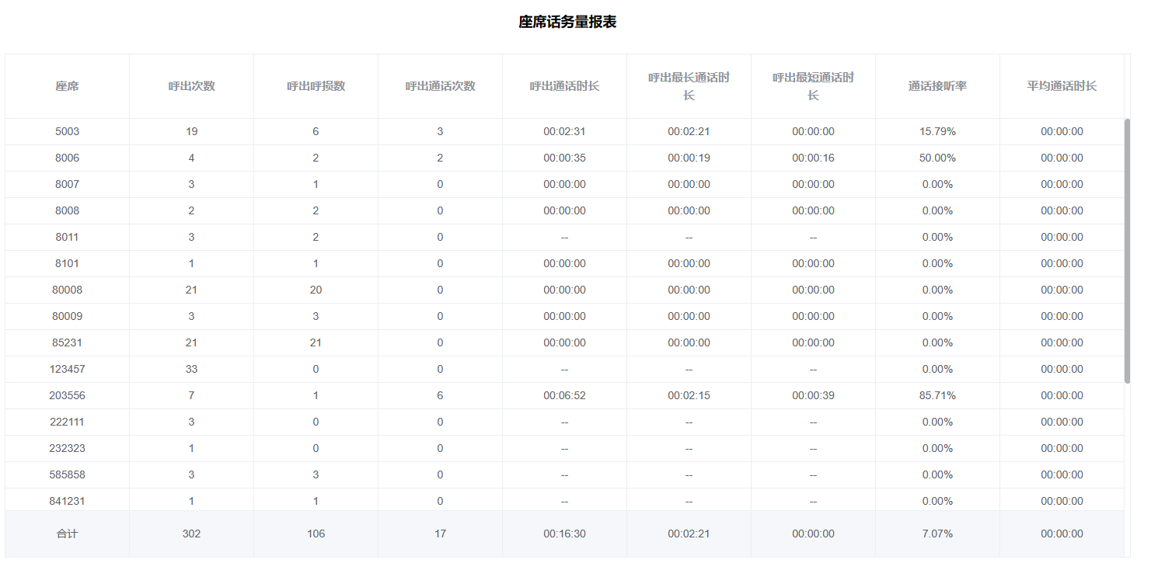Click the total 呼出通话次数 value 17
1151x577 pixels.
click(x=440, y=534)
